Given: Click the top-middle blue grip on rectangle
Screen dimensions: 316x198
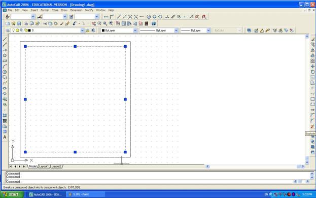Looking at the screenshot, I should (75, 46).
